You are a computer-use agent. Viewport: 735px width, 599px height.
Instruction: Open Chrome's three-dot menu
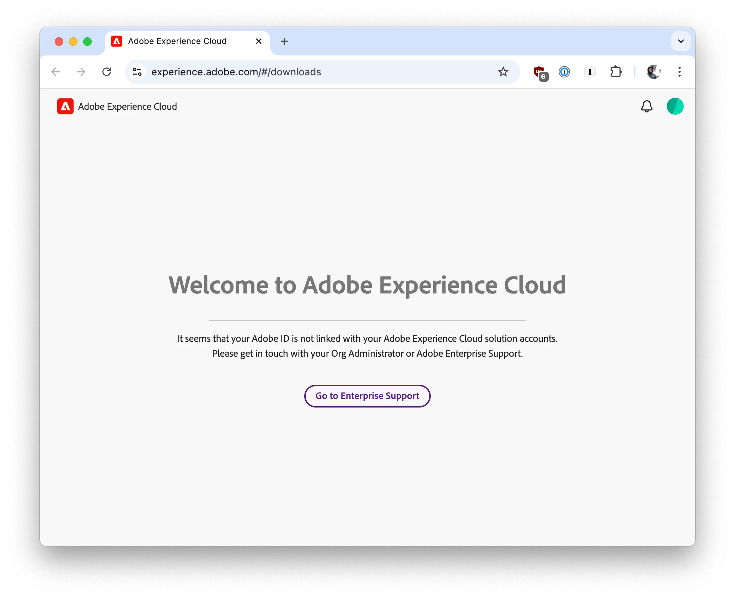679,72
